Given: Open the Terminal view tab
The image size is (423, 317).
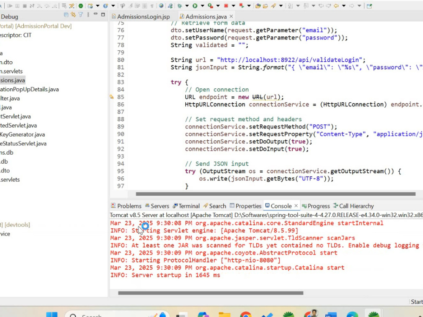Looking at the screenshot, I should pos(186,206).
